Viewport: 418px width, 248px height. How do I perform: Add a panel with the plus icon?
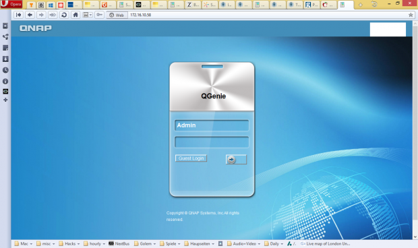click(x=5, y=100)
